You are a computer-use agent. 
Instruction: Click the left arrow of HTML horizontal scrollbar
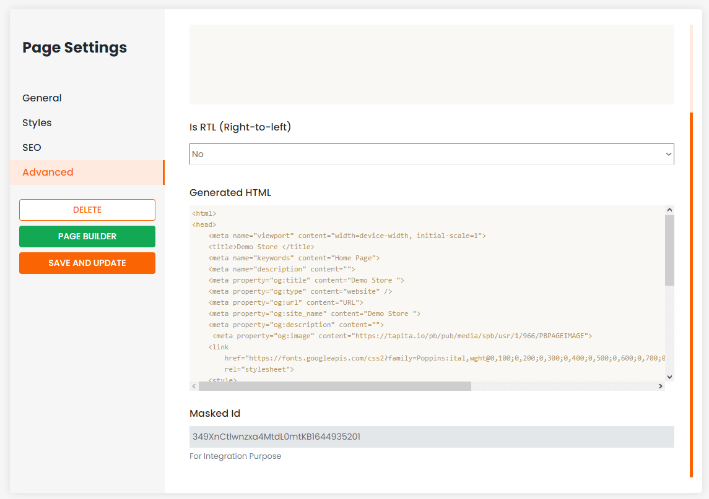[x=194, y=386]
